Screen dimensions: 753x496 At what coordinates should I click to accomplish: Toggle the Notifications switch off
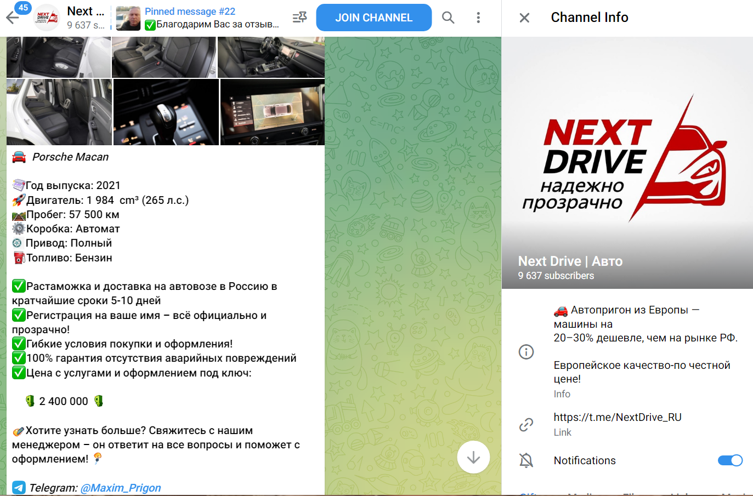tap(729, 460)
